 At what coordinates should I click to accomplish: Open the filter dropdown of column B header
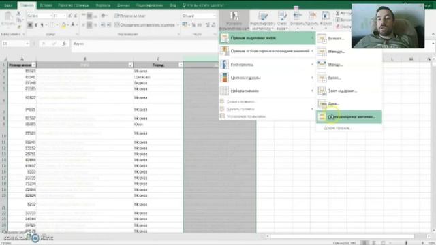(x=130, y=65)
